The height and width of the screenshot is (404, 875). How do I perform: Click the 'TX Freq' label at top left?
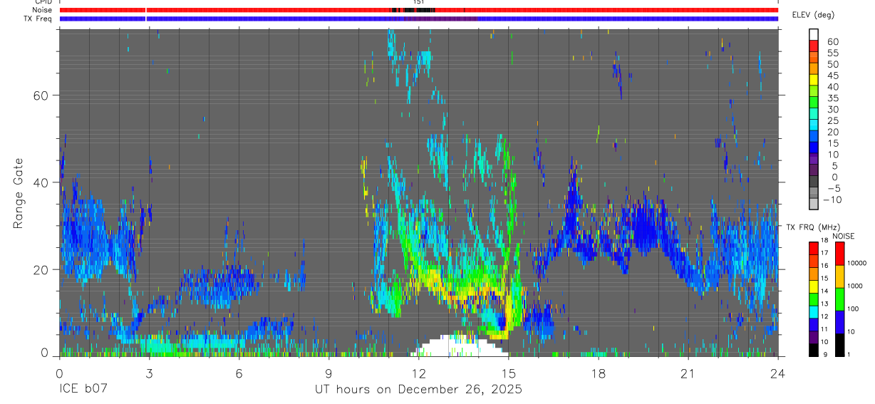(x=38, y=19)
